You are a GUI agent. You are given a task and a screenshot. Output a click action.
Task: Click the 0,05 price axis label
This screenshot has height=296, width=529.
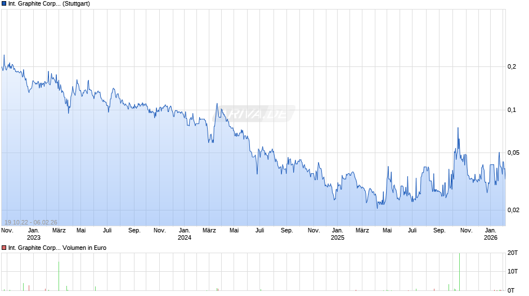tap(513, 153)
